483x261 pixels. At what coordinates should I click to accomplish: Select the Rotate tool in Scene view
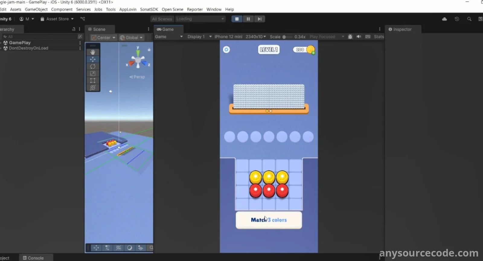point(93,66)
